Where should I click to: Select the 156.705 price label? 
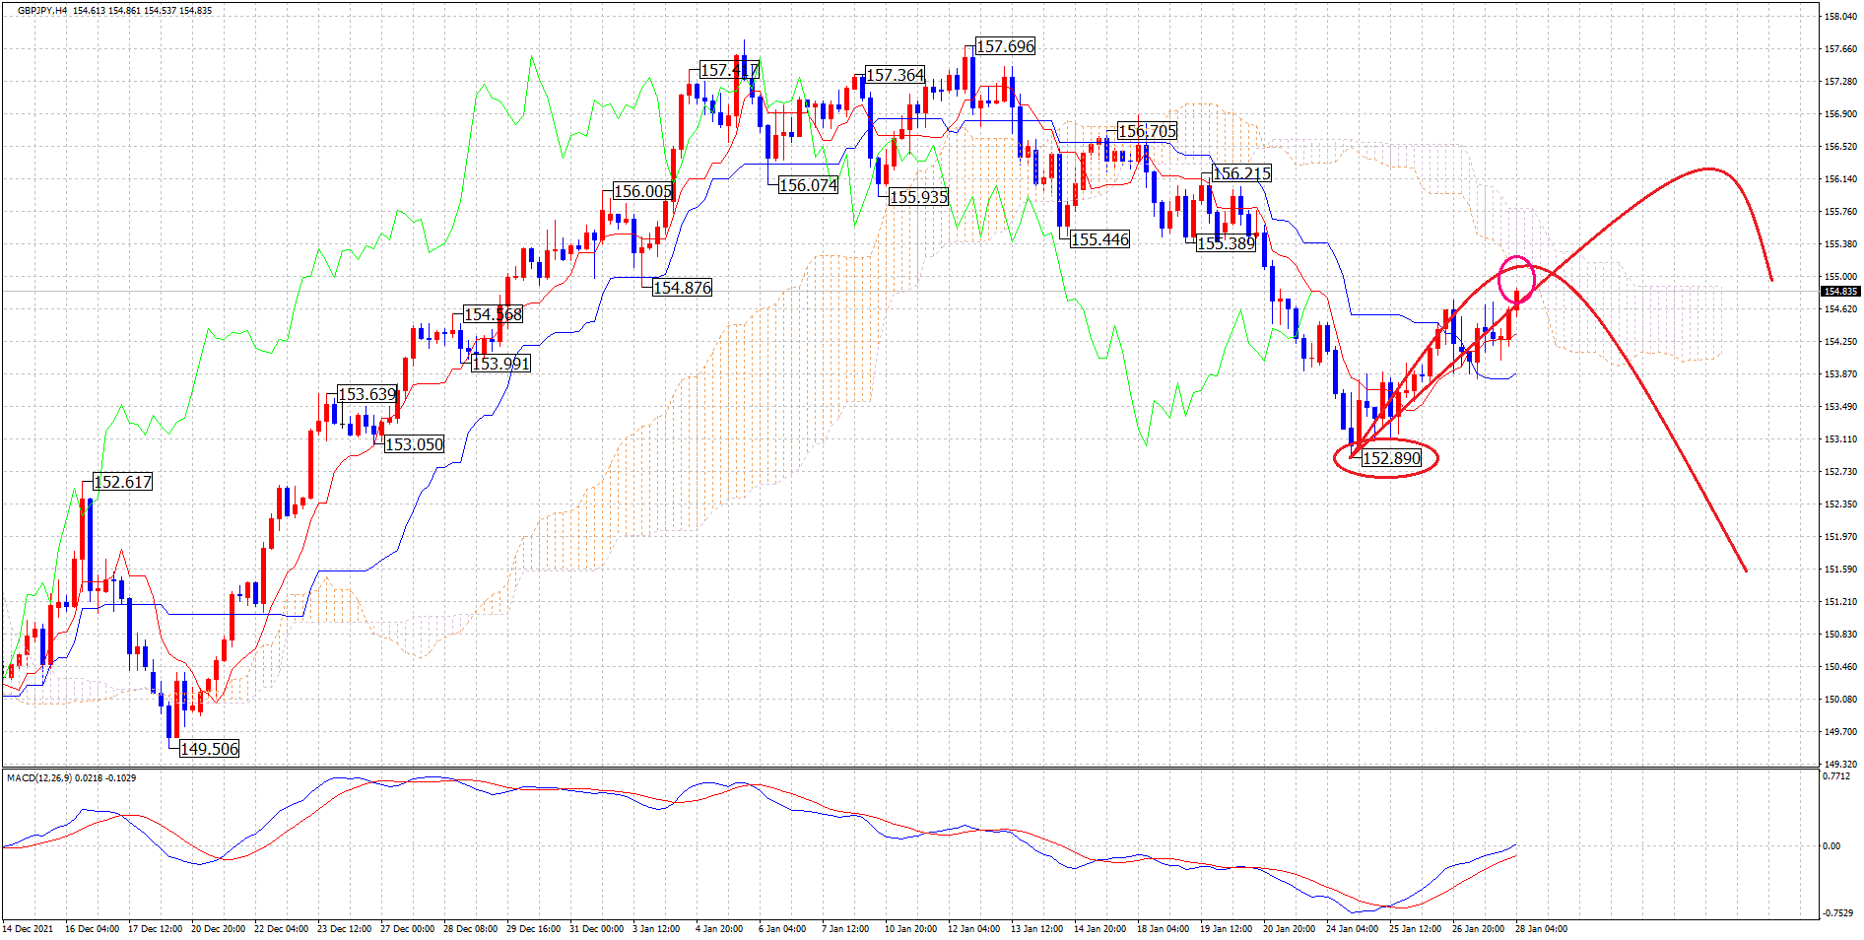[x=1147, y=131]
